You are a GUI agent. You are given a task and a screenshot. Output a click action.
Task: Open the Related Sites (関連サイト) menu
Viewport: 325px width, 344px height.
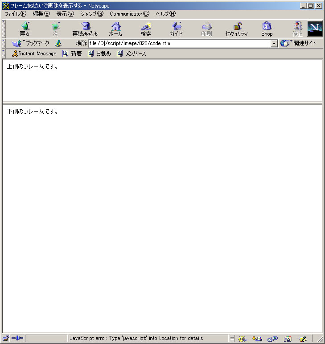pos(299,43)
